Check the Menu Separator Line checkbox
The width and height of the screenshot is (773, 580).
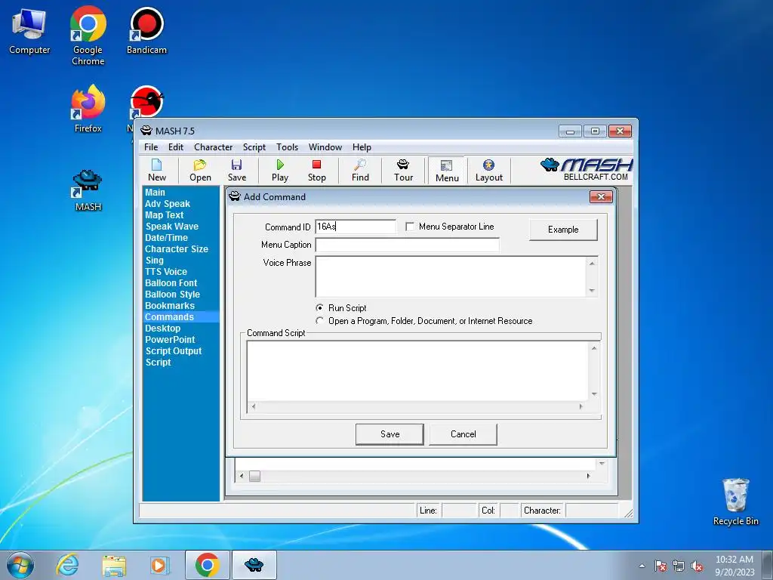[x=410, y=227]
